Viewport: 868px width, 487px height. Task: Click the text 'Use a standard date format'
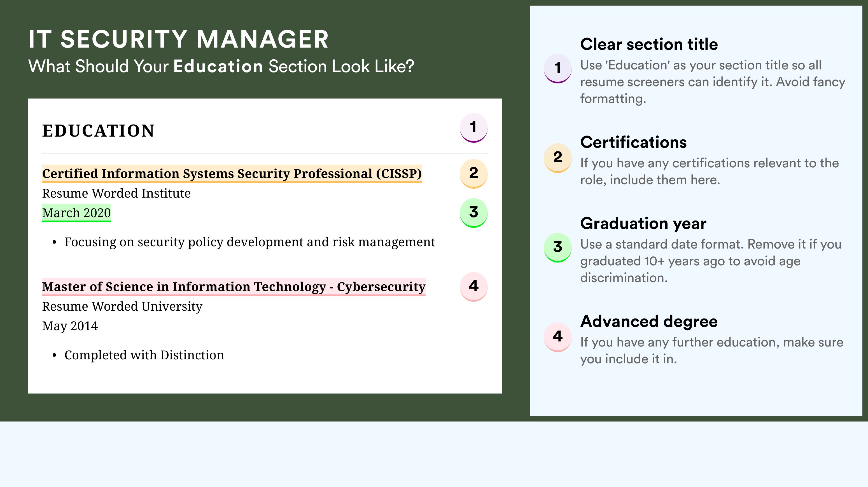coord(711,261)
